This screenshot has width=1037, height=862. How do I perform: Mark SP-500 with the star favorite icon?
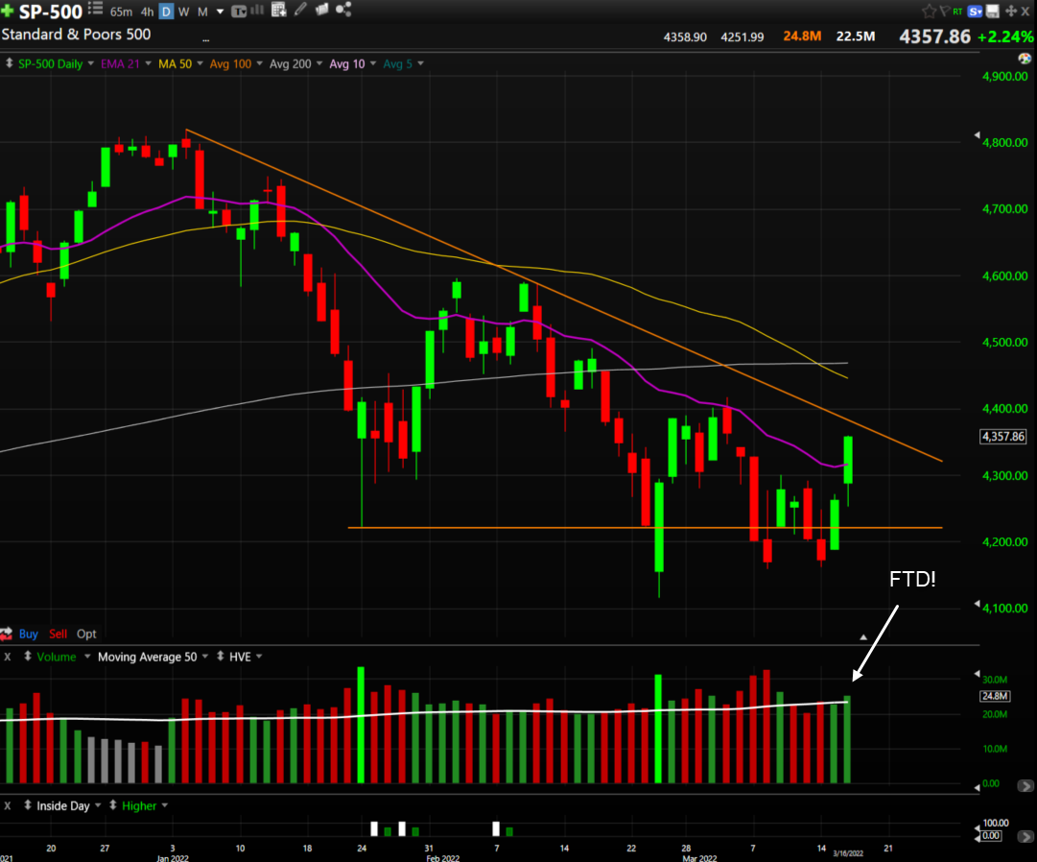pos(930,12)
